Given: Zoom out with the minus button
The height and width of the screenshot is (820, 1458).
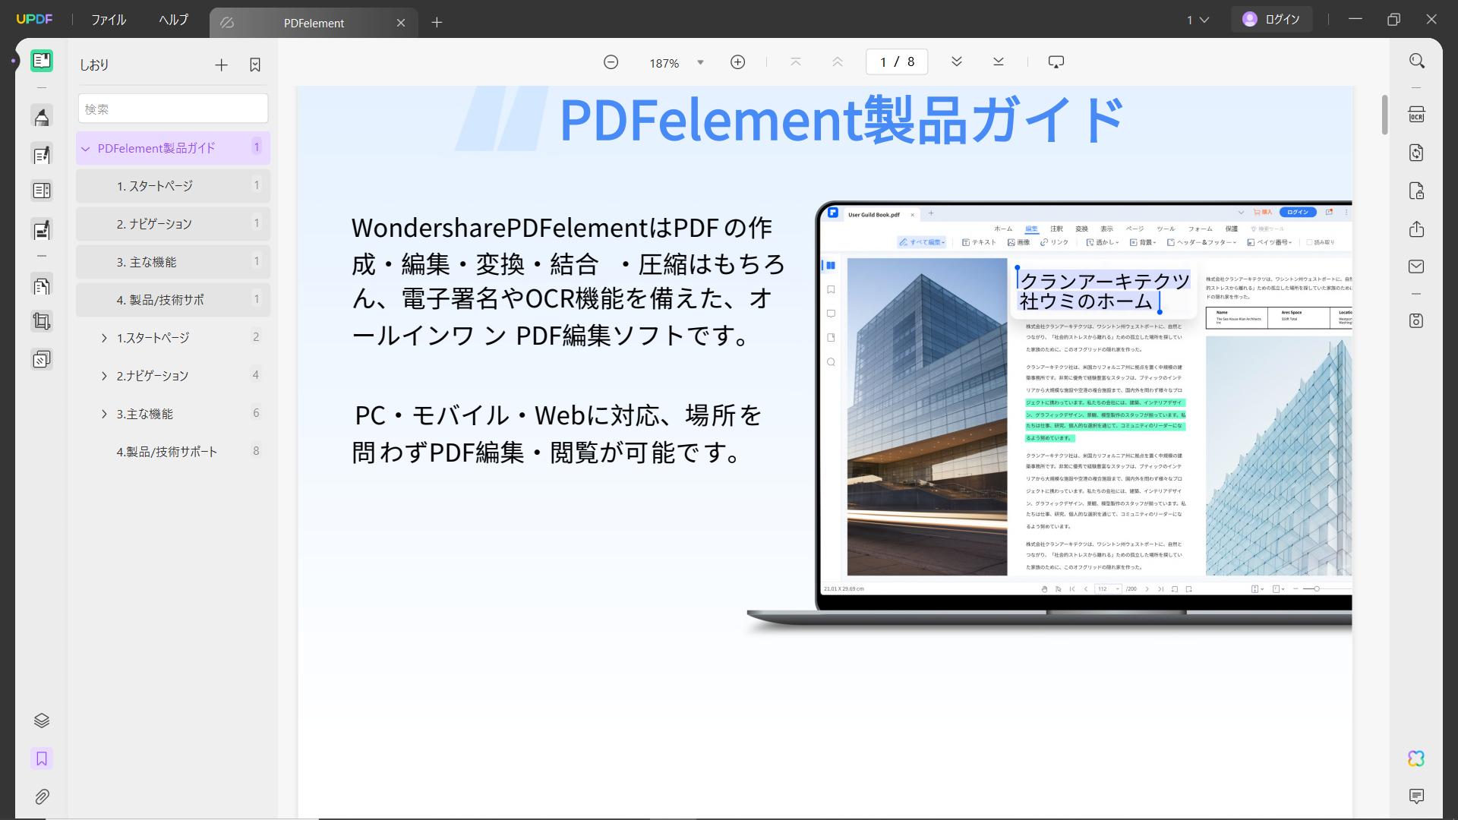Looking at the screenshot, I should [611, 62].
